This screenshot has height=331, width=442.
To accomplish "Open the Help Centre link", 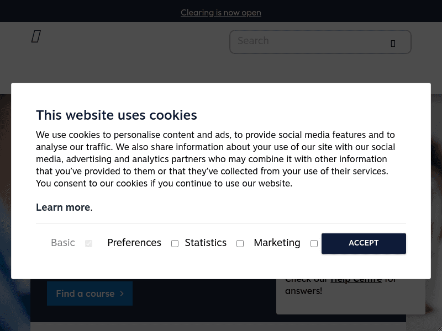I will click(356, 280).
